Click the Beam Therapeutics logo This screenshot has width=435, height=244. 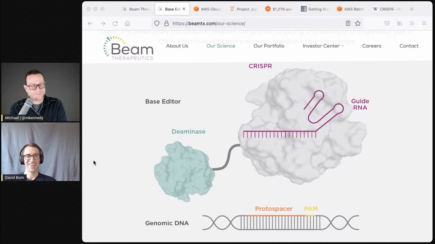[x=128, y=48]
